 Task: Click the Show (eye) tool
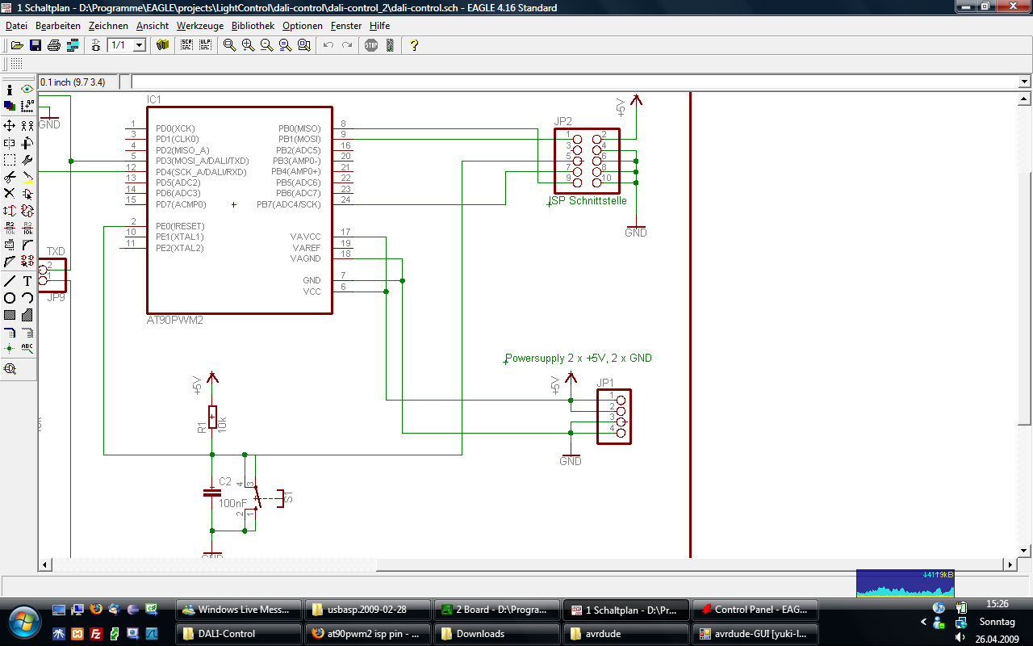27,89
